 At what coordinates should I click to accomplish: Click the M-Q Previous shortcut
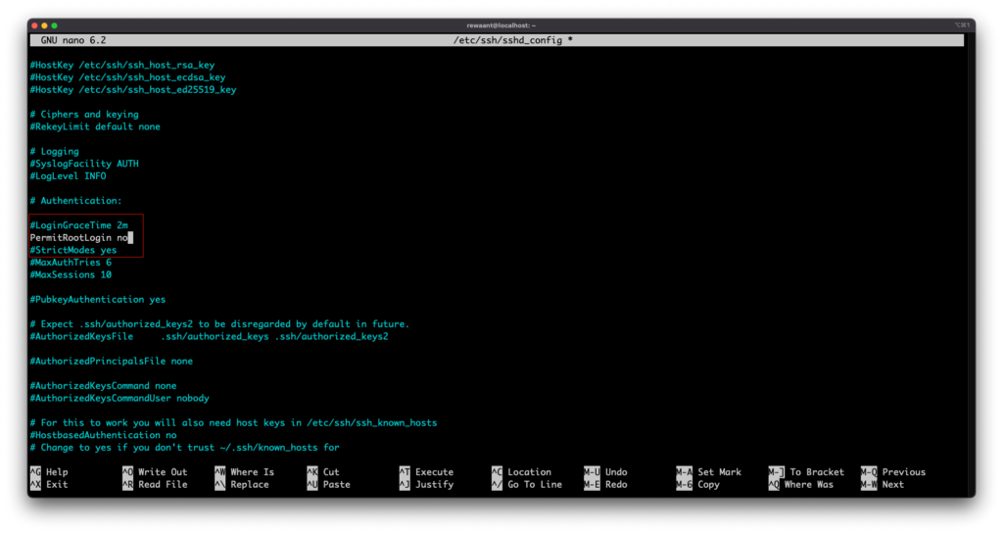pyautogui.click(x=893, y=472)
